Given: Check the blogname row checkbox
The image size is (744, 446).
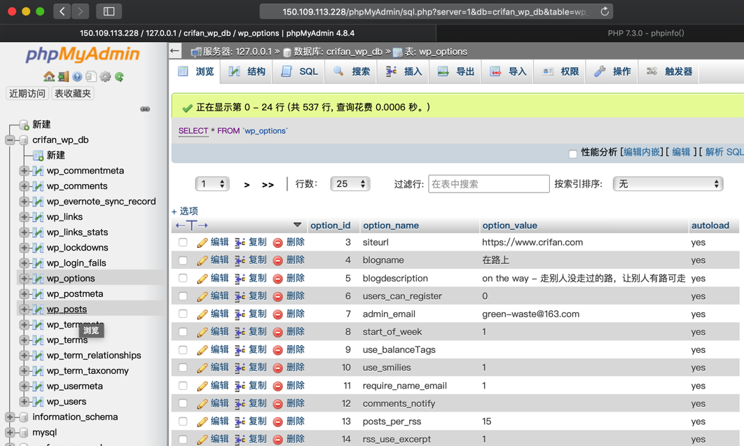Looking at the screenshot, I should (x=183, y=260).
